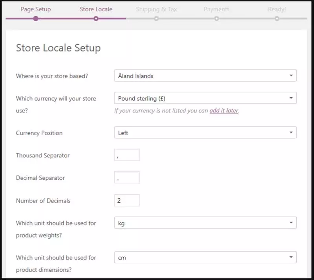
Task: Open the currency dropdown showing Pound sterling
Action: (205, 98)
